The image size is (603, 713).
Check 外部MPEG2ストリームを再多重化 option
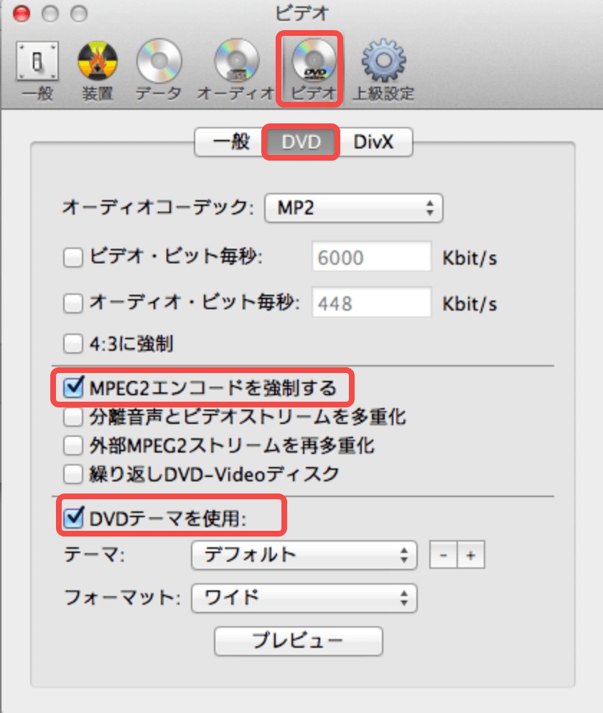pyautogui.click(x=73, y=445)
